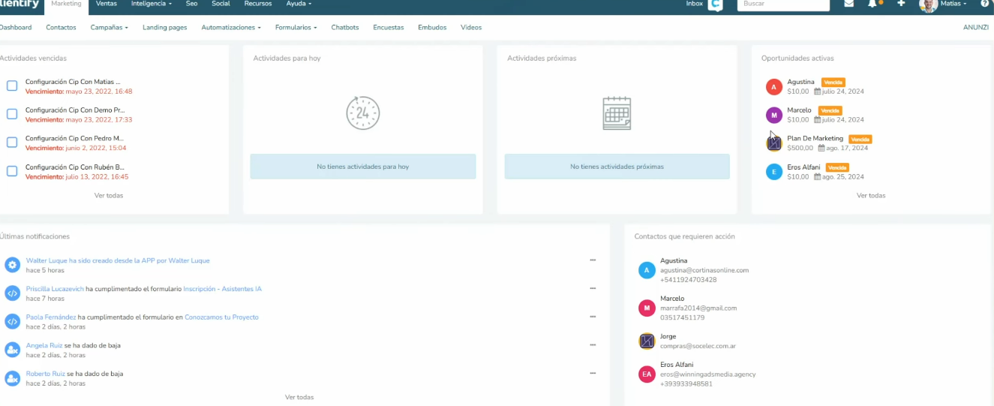The height and width of the screenshot is (406, 994).
Task: Switch to the Ventas tab
Action: pyautogui.click(x=107, y=4)
